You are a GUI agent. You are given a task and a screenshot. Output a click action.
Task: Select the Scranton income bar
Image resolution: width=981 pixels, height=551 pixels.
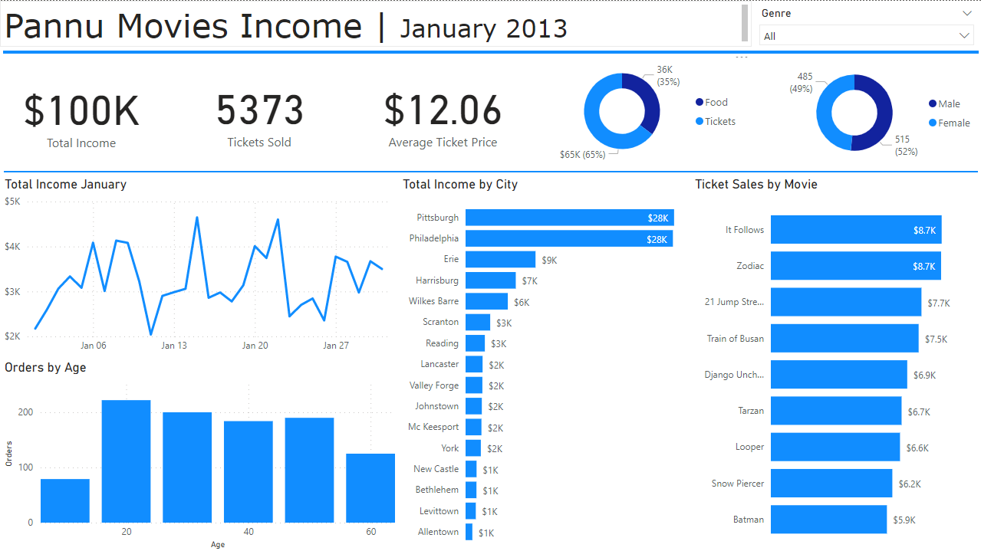478,322
